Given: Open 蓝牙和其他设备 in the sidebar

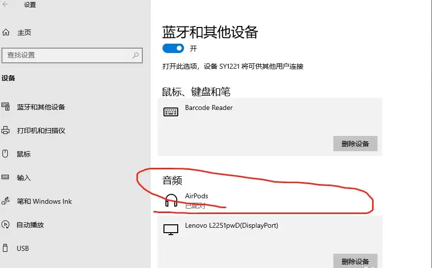Looking at the screenshot, I should click(x=41, y=107).
